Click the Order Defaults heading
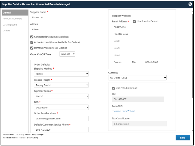The image size is (195, 146). 42,65
